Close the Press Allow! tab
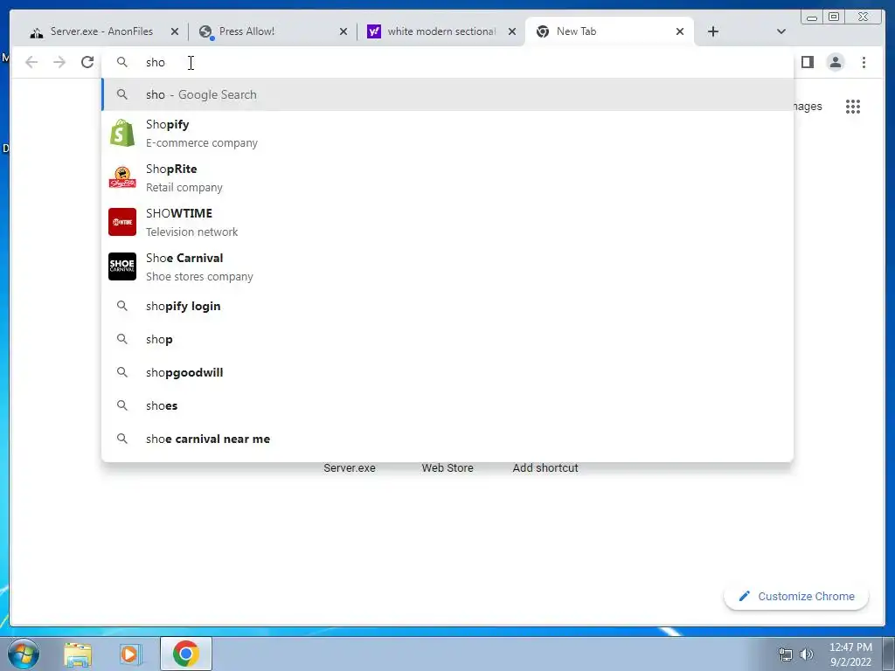Screen dimensions: 895x671 coord(343,32)
